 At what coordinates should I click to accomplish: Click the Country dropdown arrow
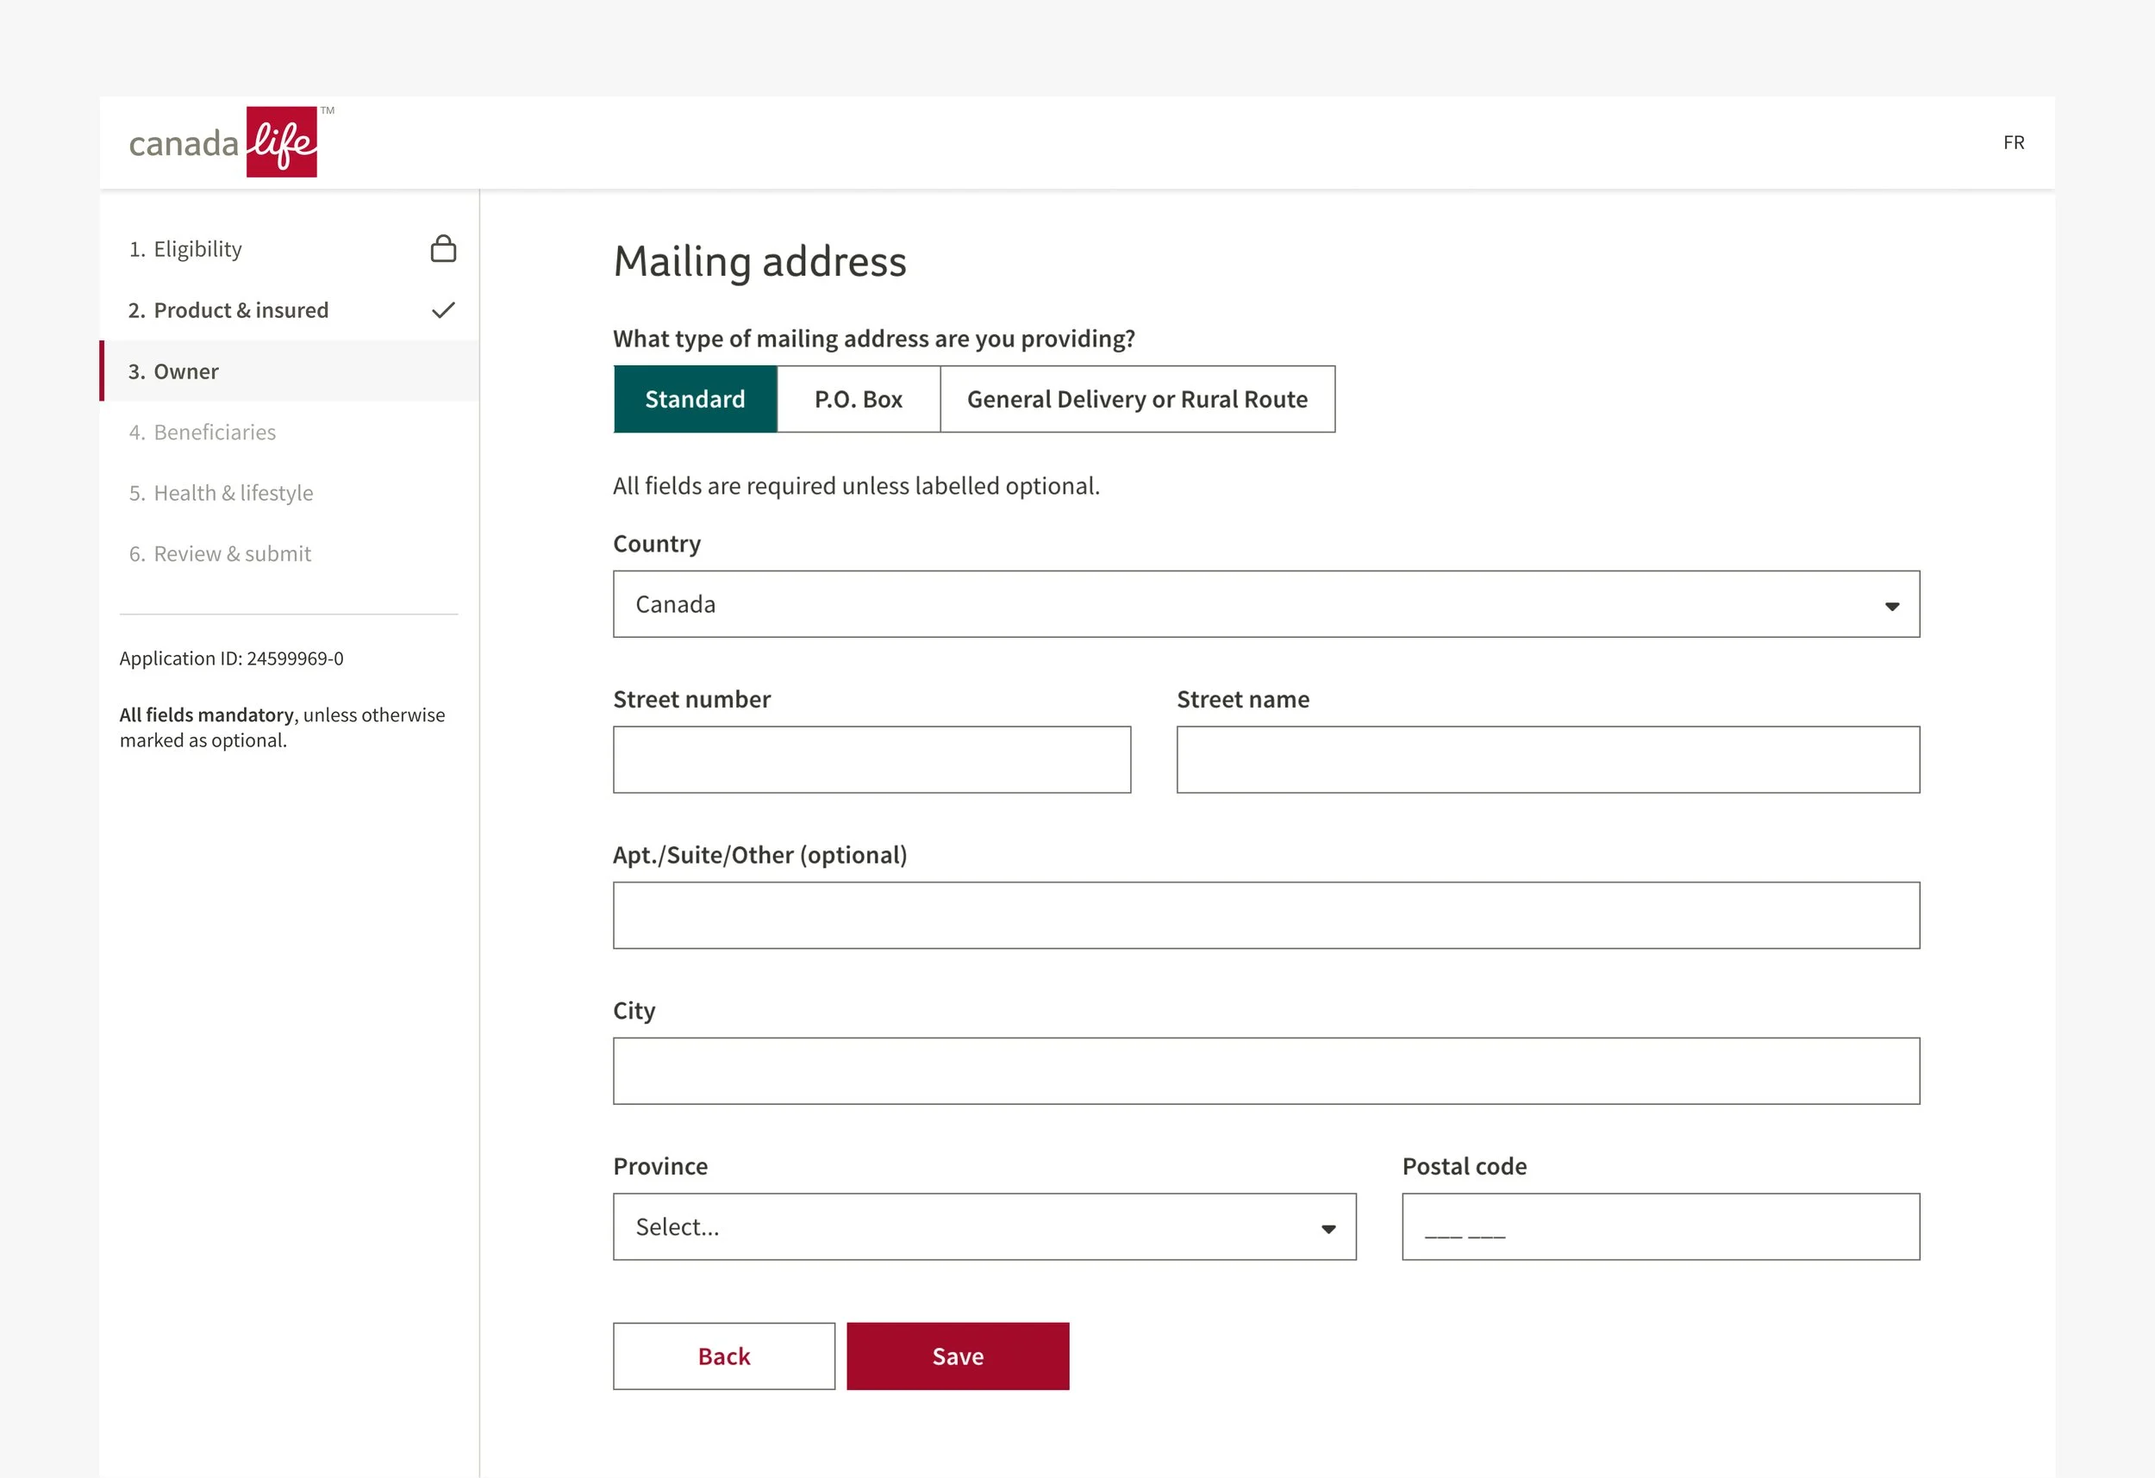click(x=1891, y=606)
